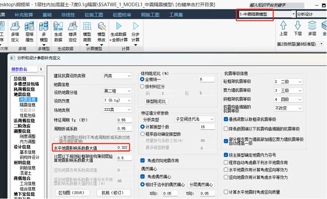
Task: Edit 计算振型个数 value 15
Action: point(207,127)
